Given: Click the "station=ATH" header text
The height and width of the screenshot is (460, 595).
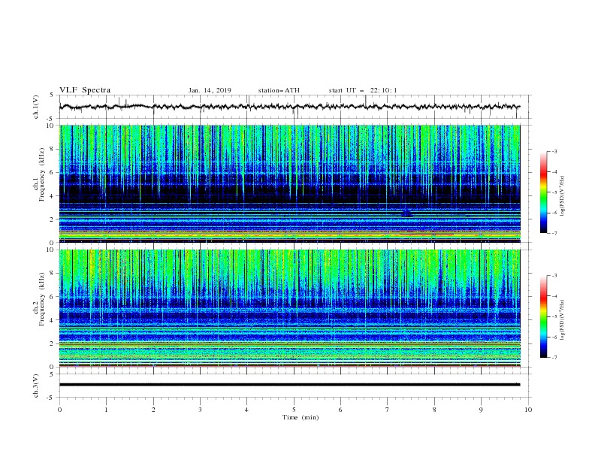Looking at the screenshot, I should pyautogui.click(x=279, y=90).
